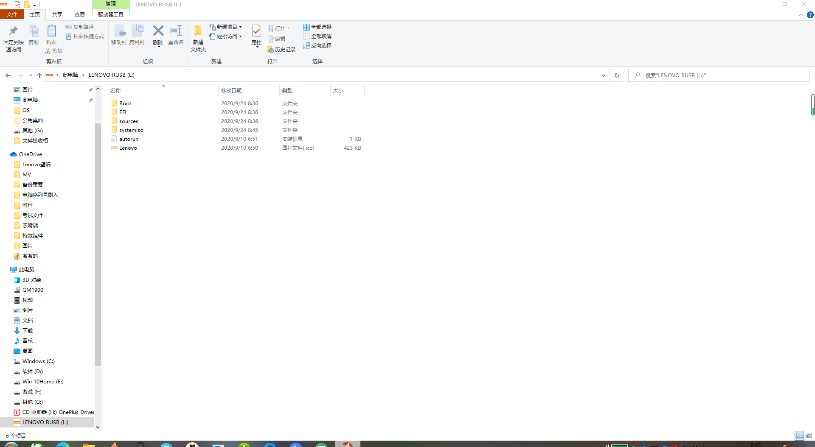Click 反向选择 invert selection
The width and height of the screenshot is (815, 447).
[x=318, y=46]
